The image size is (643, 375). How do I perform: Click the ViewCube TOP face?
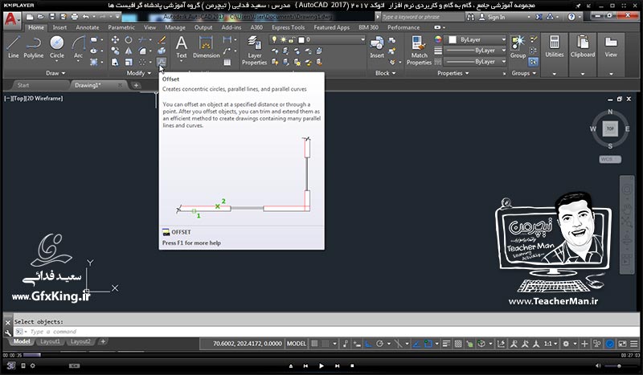point(610,128)
